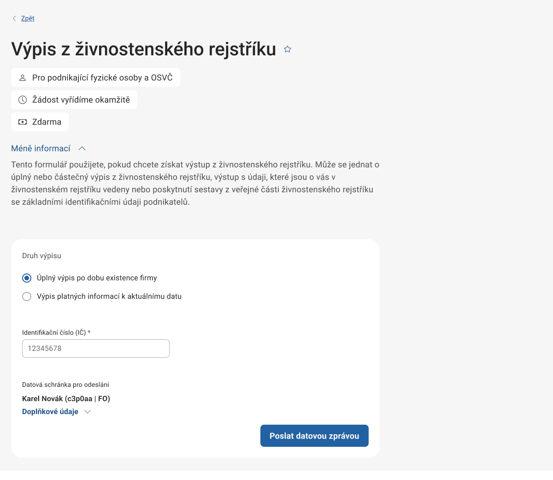The height and width of the screenshot is (480, 553).
Task: Click the 'Pro podnikající fyzické osoby a OSVČ' badge
Action: pyautogui.click(x=95, y=77)
